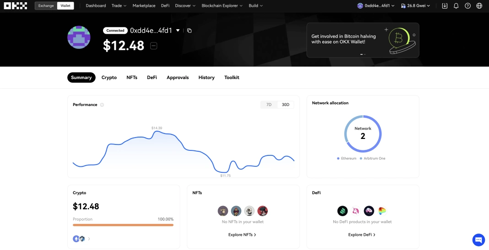
Task: Click the fourth red NFT avatar
Action: coord(263,211)
